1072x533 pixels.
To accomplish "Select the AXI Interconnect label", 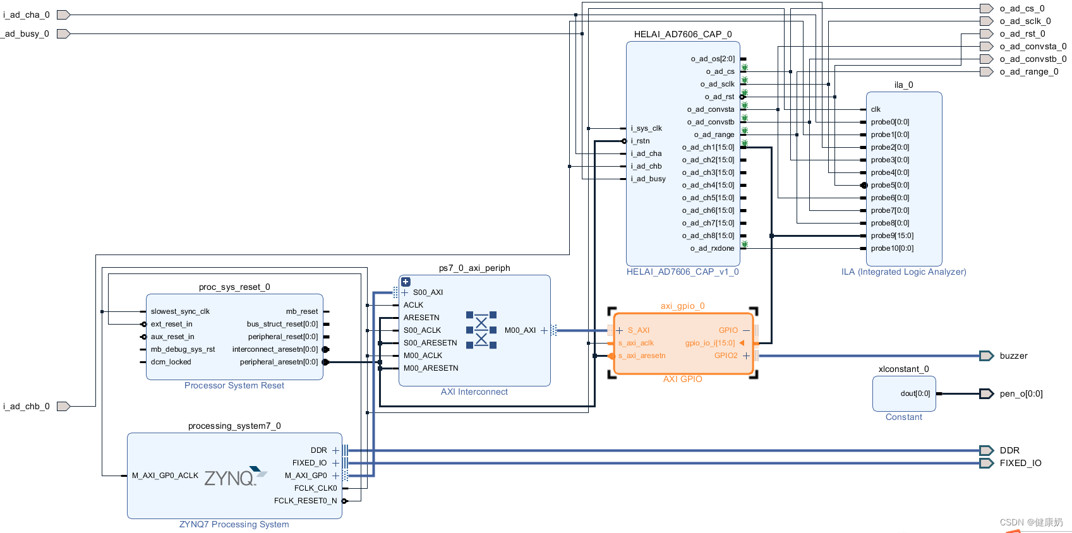I will point(474,392).
